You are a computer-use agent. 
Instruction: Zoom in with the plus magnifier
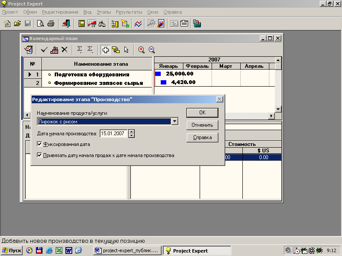[x=142, y=50]
